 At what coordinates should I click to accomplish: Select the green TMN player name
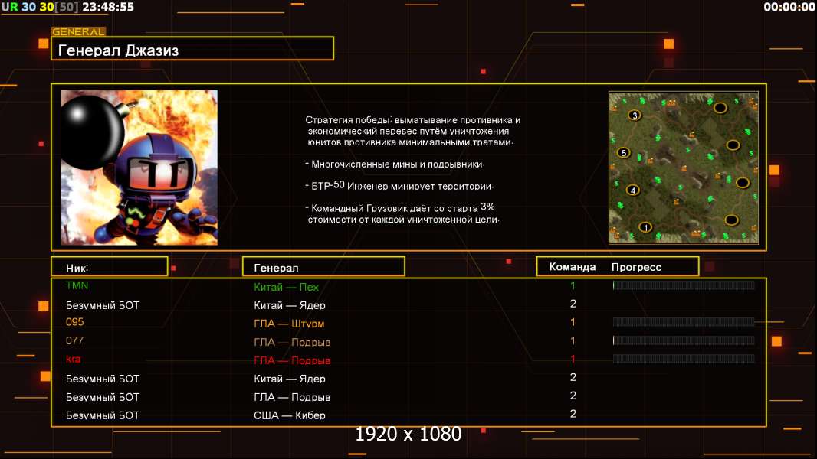coord(77,285)
